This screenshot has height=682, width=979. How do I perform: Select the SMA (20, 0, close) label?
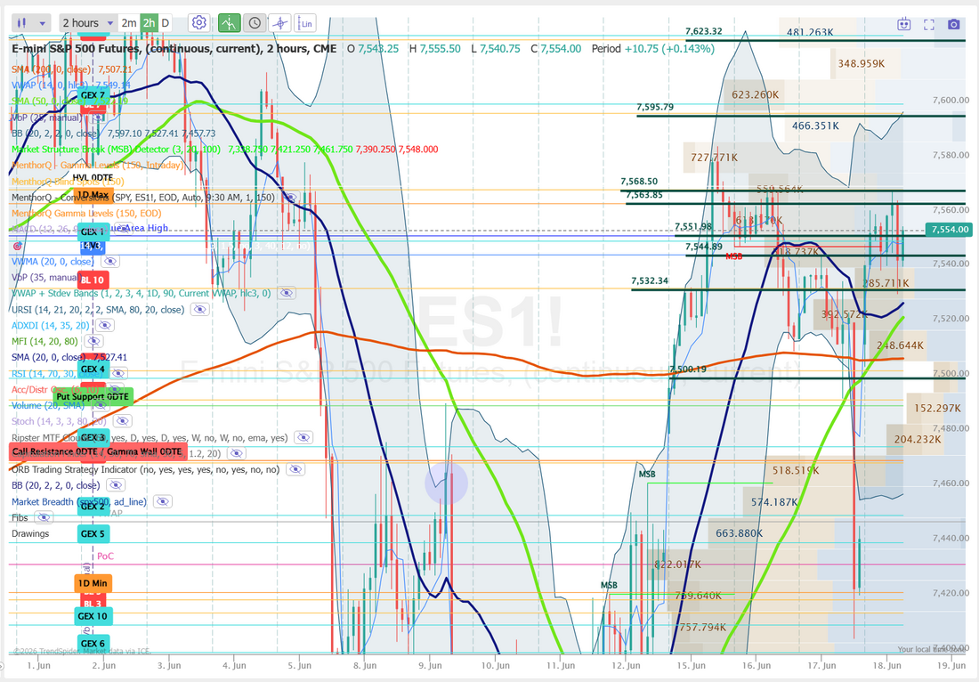tap(48, 357)
